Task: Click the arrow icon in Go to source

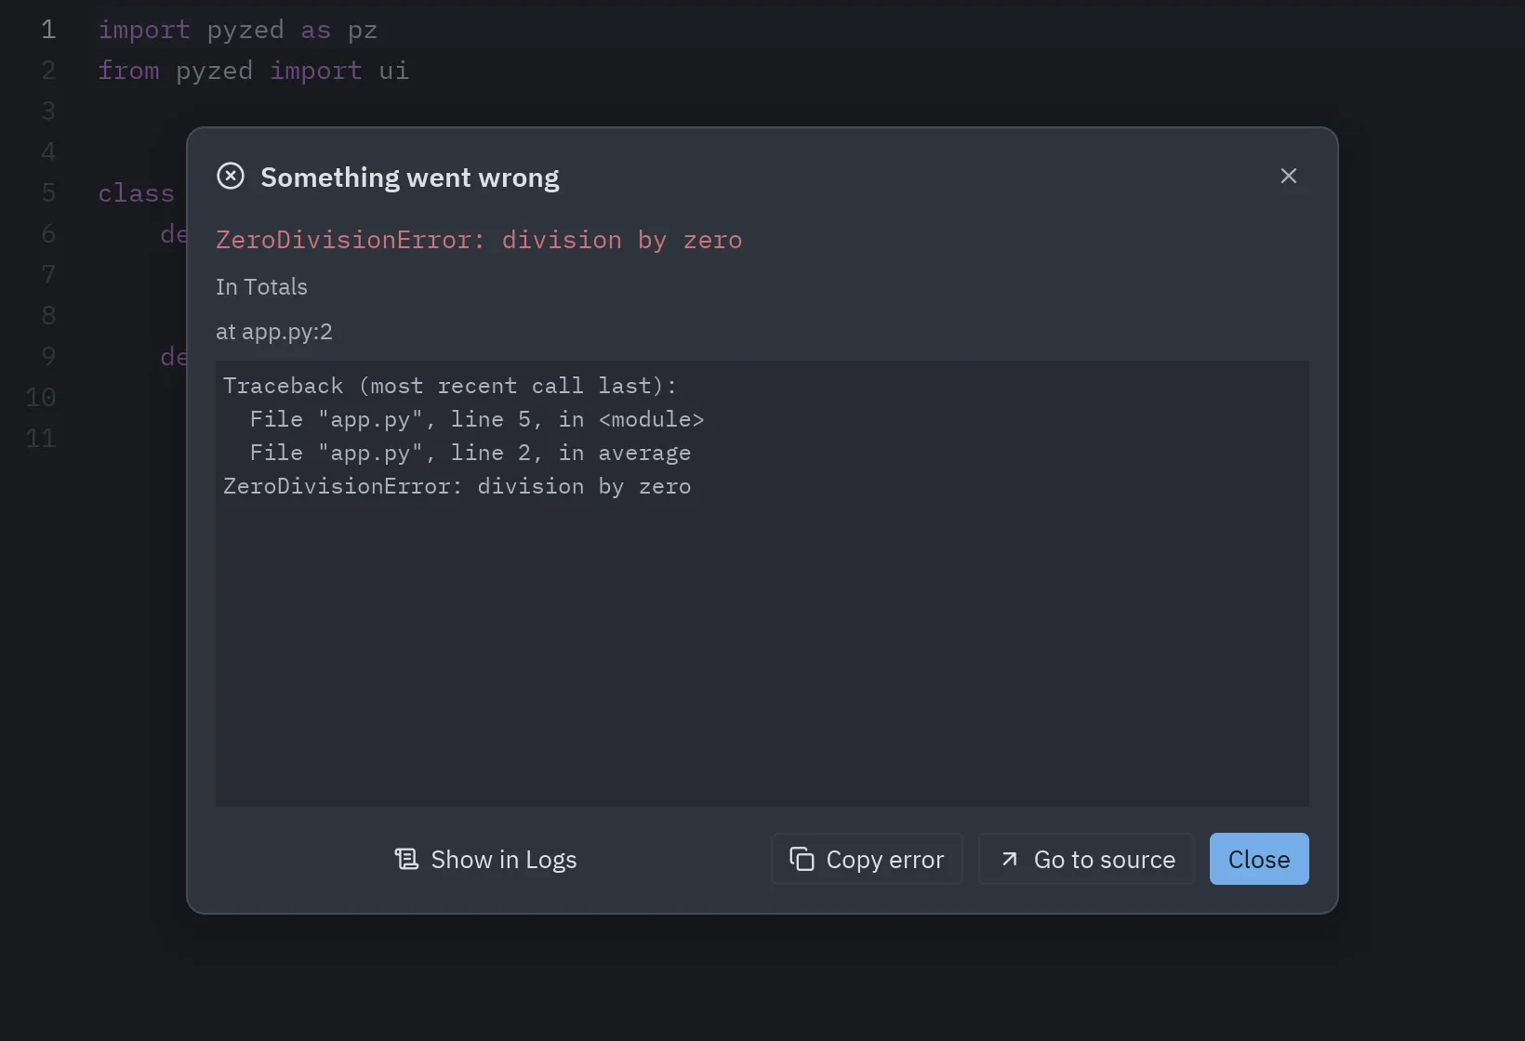Action: coord(1009,859)
